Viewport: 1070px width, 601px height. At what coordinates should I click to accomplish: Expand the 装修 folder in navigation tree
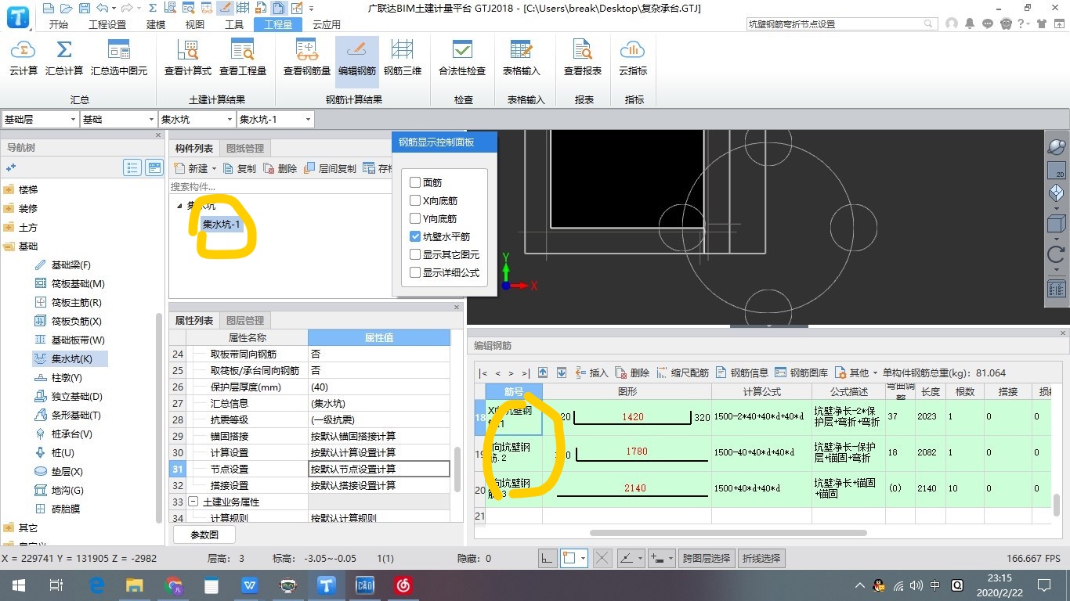coord(9,208)
